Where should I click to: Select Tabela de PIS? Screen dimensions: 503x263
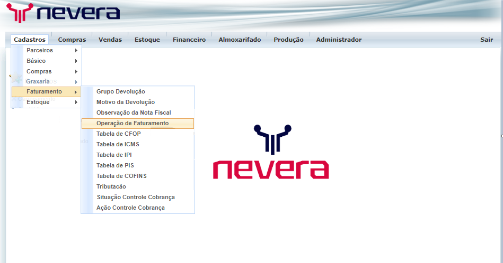(x=138, y=165)
